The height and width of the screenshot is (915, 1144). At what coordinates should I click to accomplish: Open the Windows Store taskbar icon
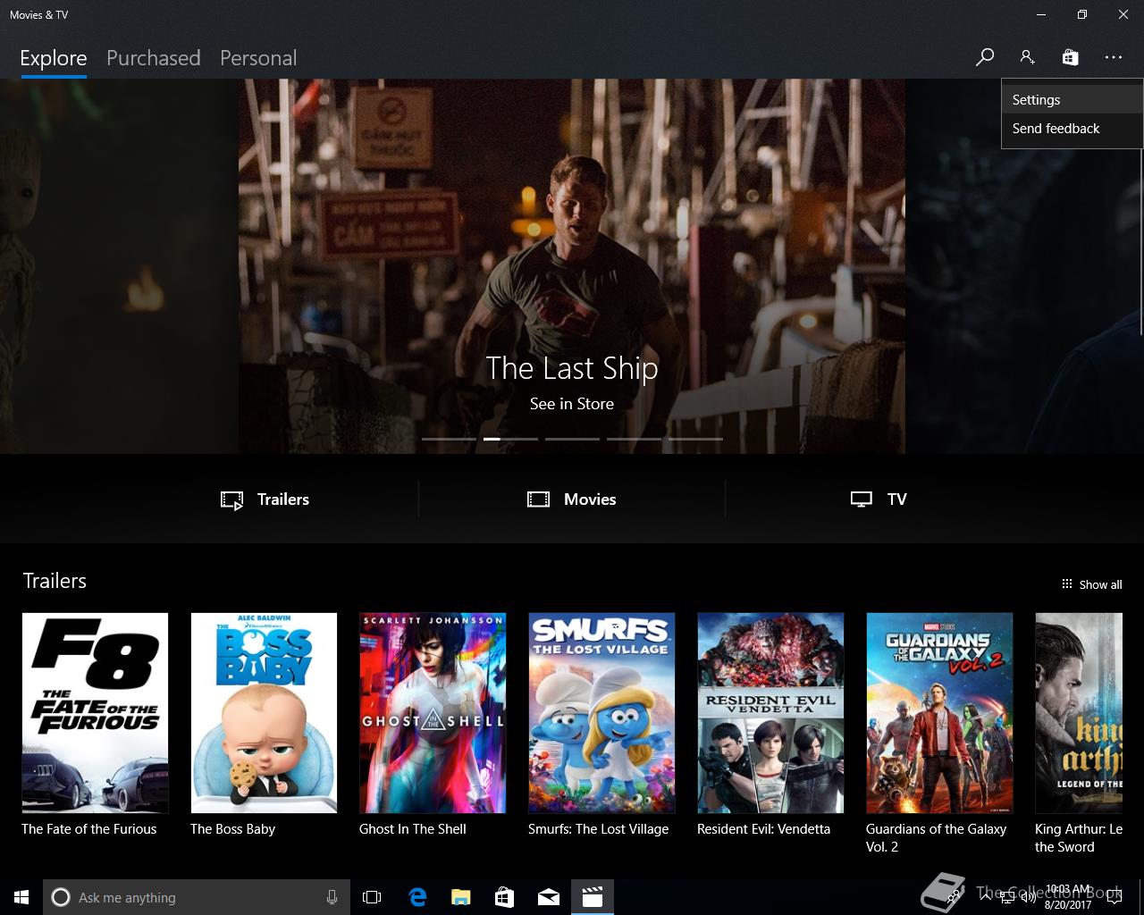[505, 897]
